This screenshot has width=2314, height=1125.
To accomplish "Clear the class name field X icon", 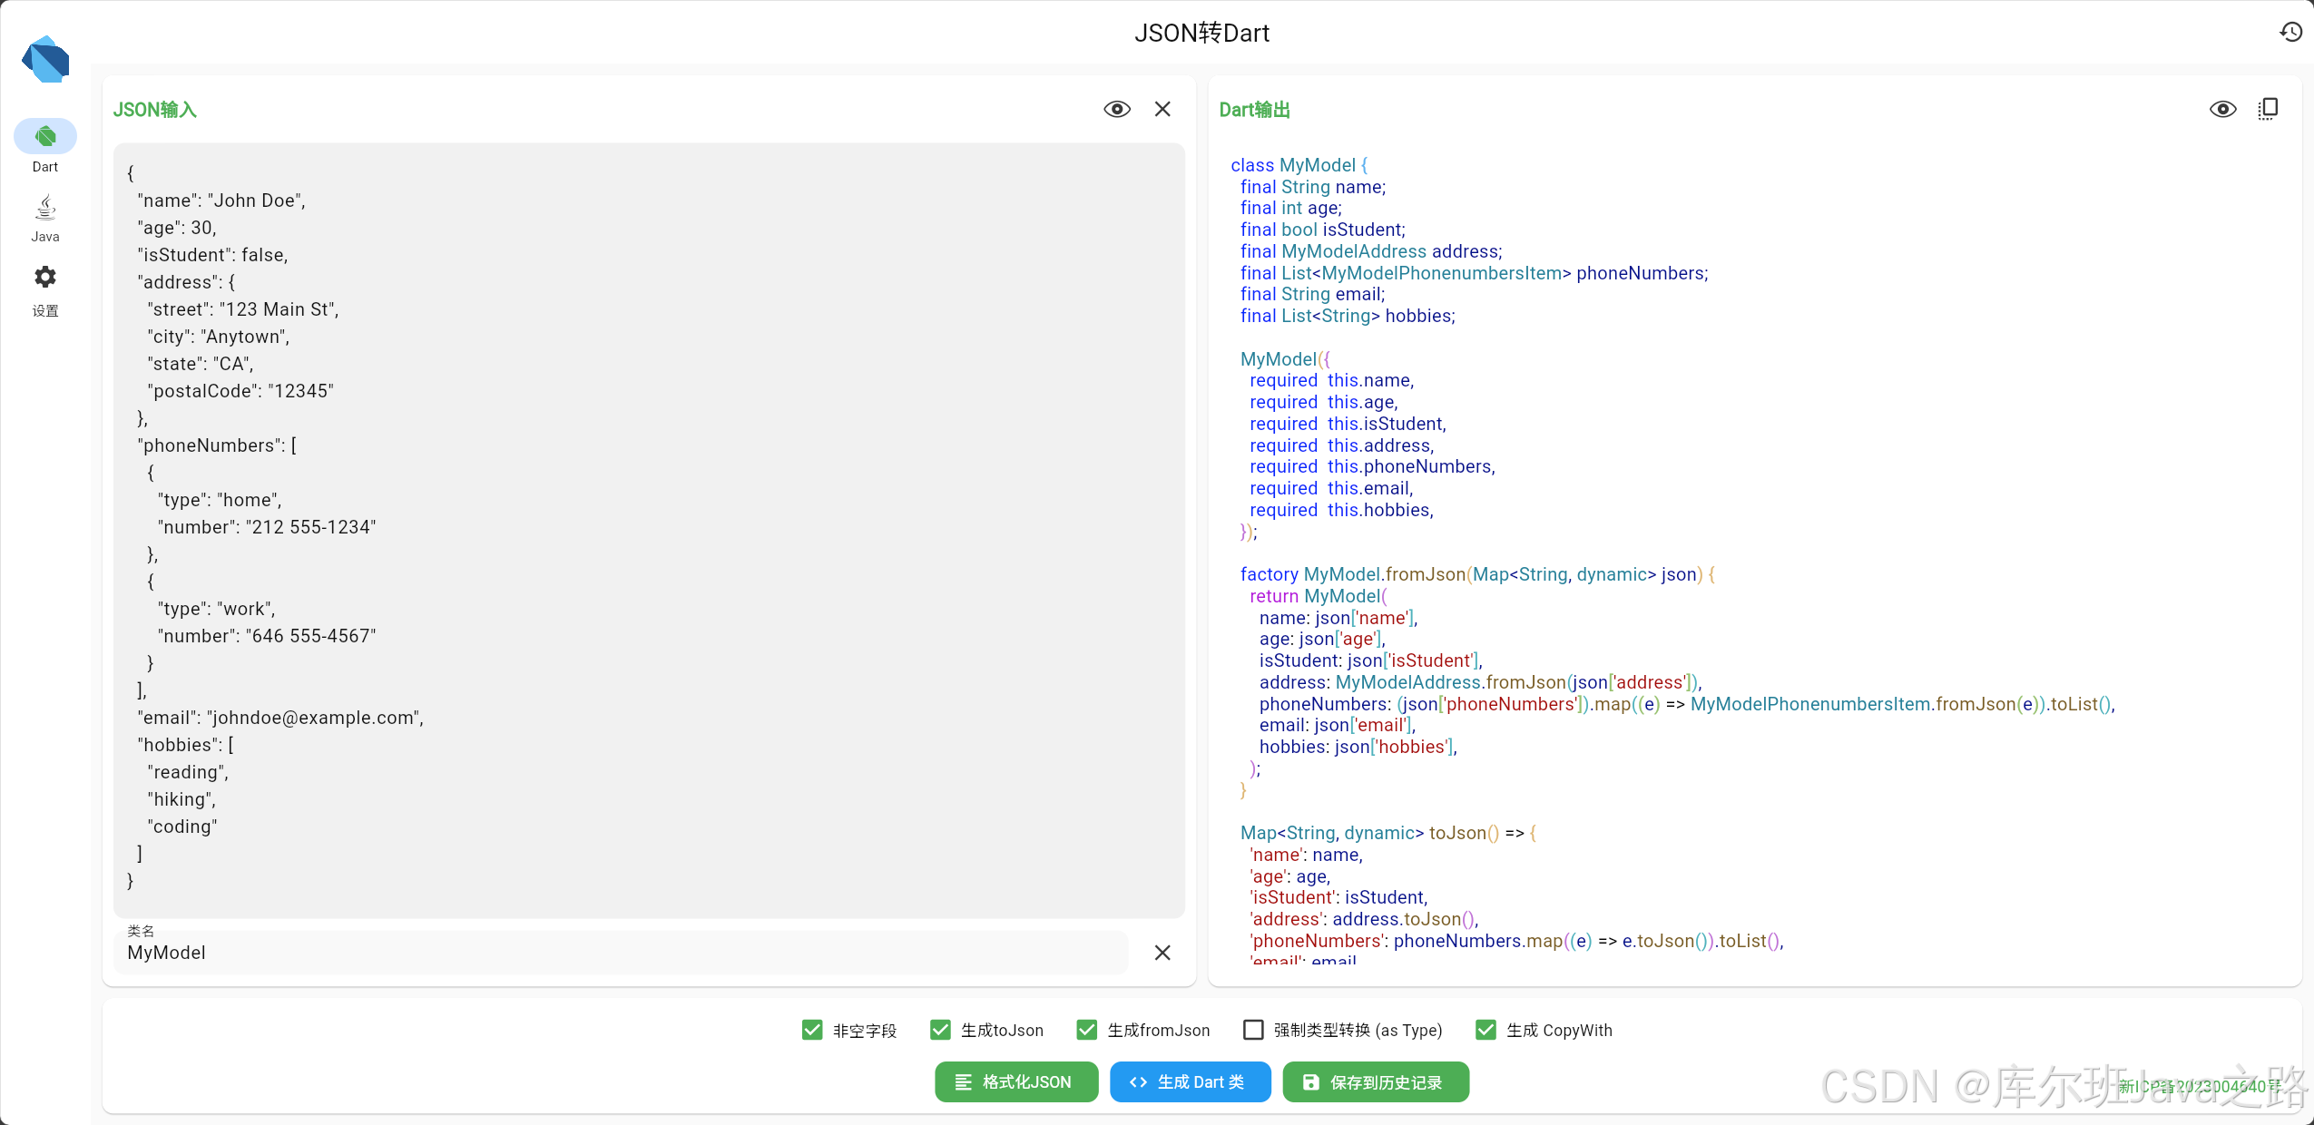I will point(1162,953).
